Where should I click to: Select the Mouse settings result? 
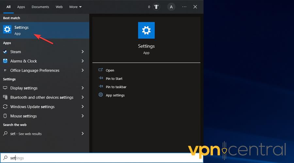tap(44, 116)
